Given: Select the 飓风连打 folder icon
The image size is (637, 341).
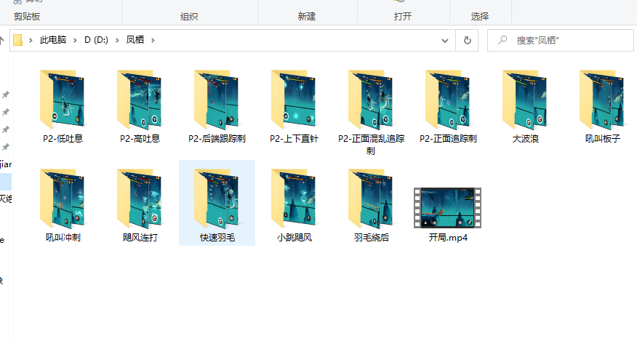Looking at the screenshot, I should coord(140,198).
